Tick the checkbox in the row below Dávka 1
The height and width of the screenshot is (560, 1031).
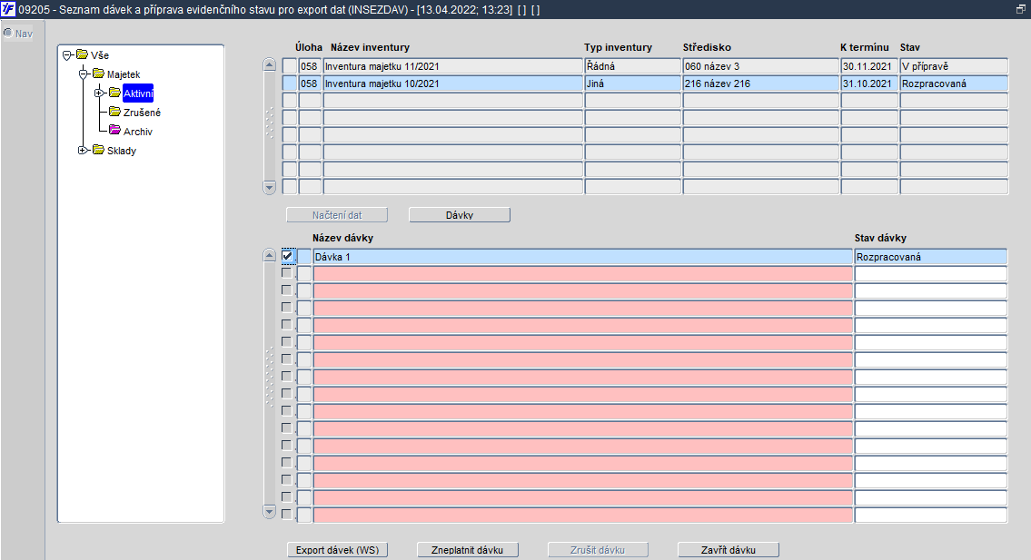pos(287,273)
